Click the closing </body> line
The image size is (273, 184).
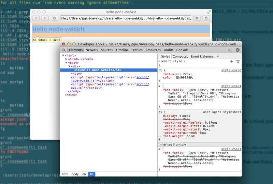(74, 91)
